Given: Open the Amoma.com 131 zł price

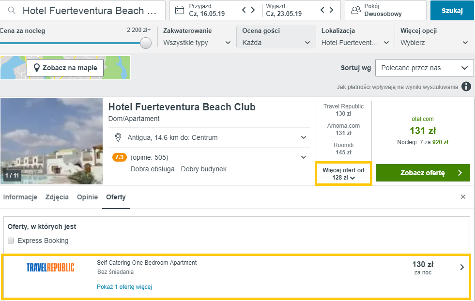Looking at the screenshot, I should (x=343, y=129).
